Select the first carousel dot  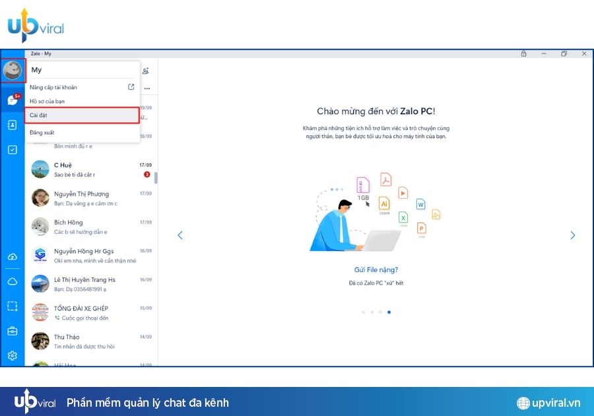coord(364,312)
